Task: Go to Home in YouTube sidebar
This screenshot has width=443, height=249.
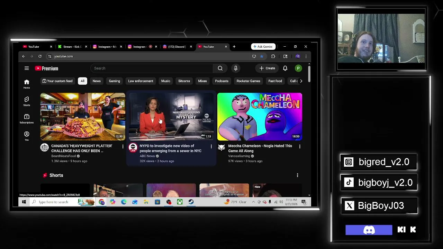Action: (x=27, y=84)
